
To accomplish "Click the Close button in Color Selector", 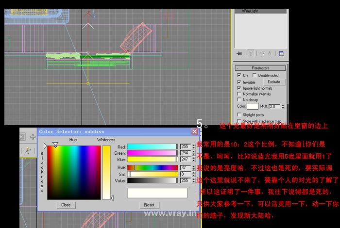I will 66,205.
